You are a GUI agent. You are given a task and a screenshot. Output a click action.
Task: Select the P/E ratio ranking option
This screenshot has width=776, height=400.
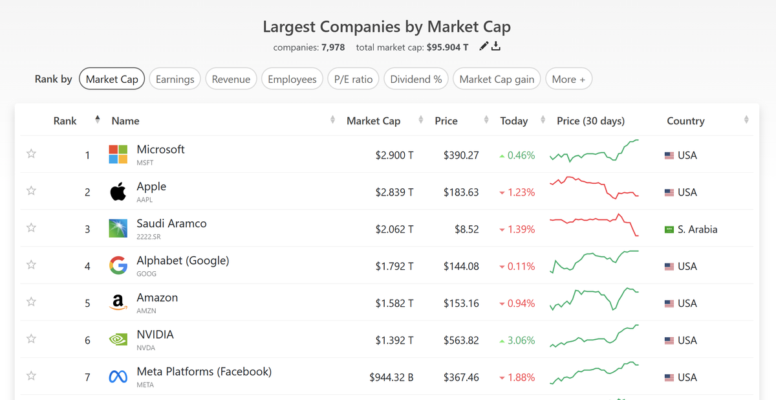point(353,78)
